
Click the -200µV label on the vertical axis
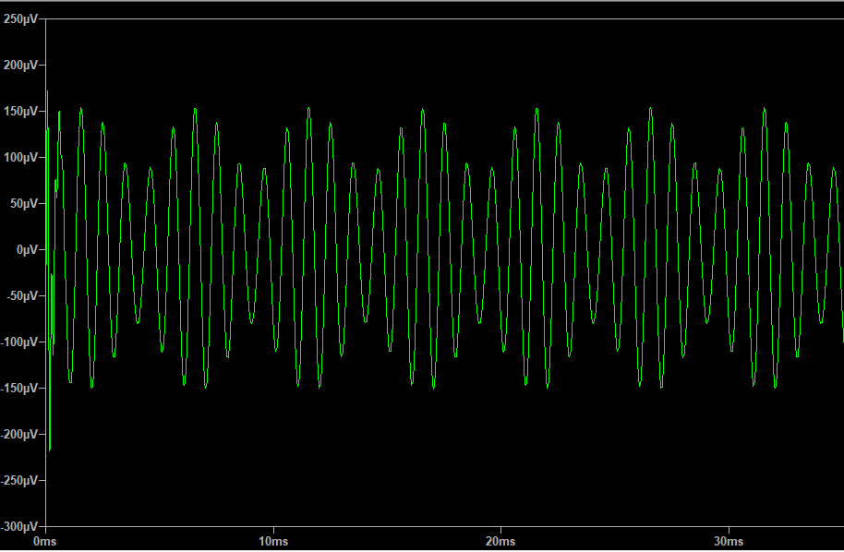tap(19, 435)
